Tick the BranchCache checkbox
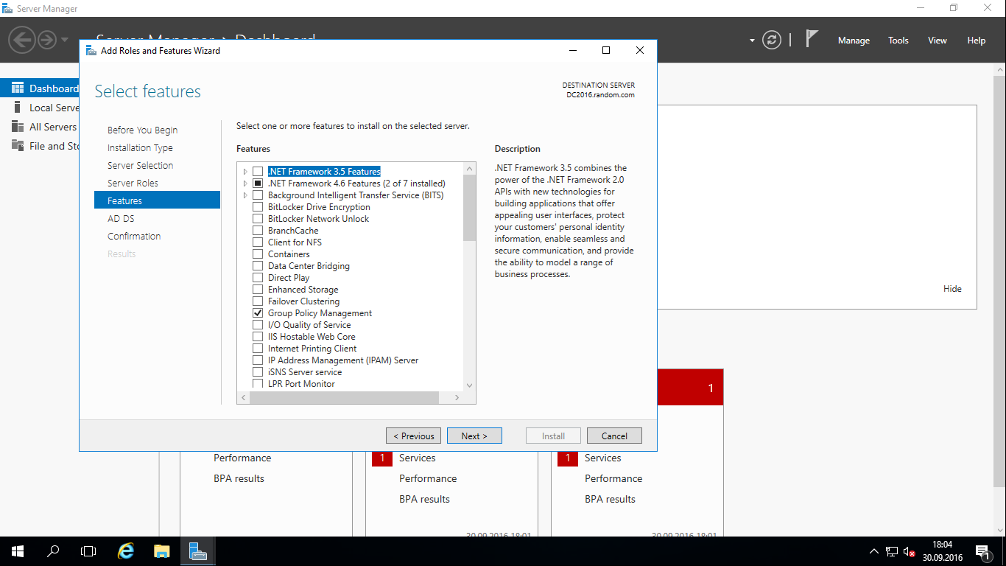The image size is (1006, 566). pyautogui.click(x=258, y=231)
